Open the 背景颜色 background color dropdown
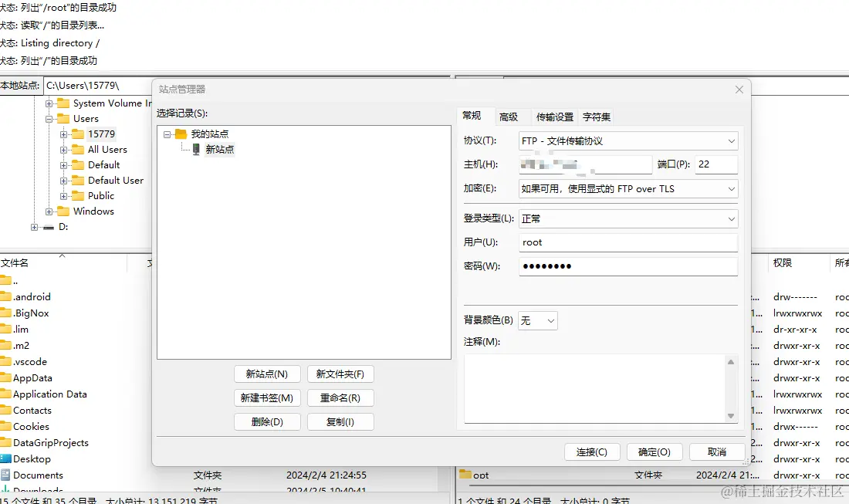 (x=538, y=321)
